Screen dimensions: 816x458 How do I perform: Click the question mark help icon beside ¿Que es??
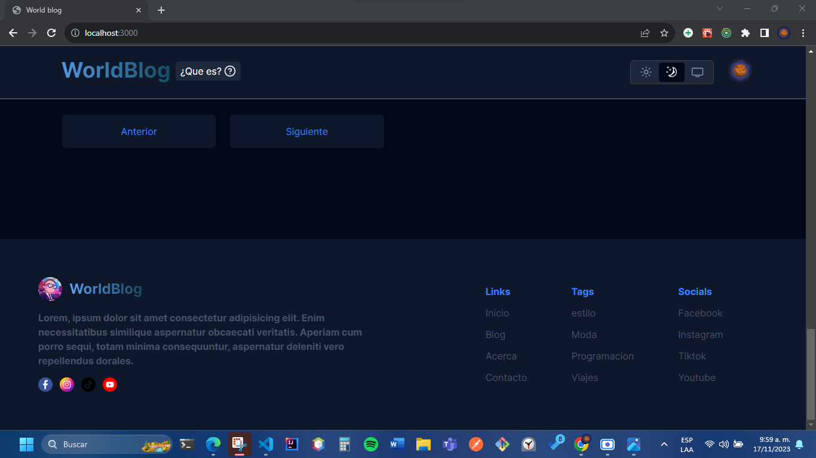(x=231, y=71)
